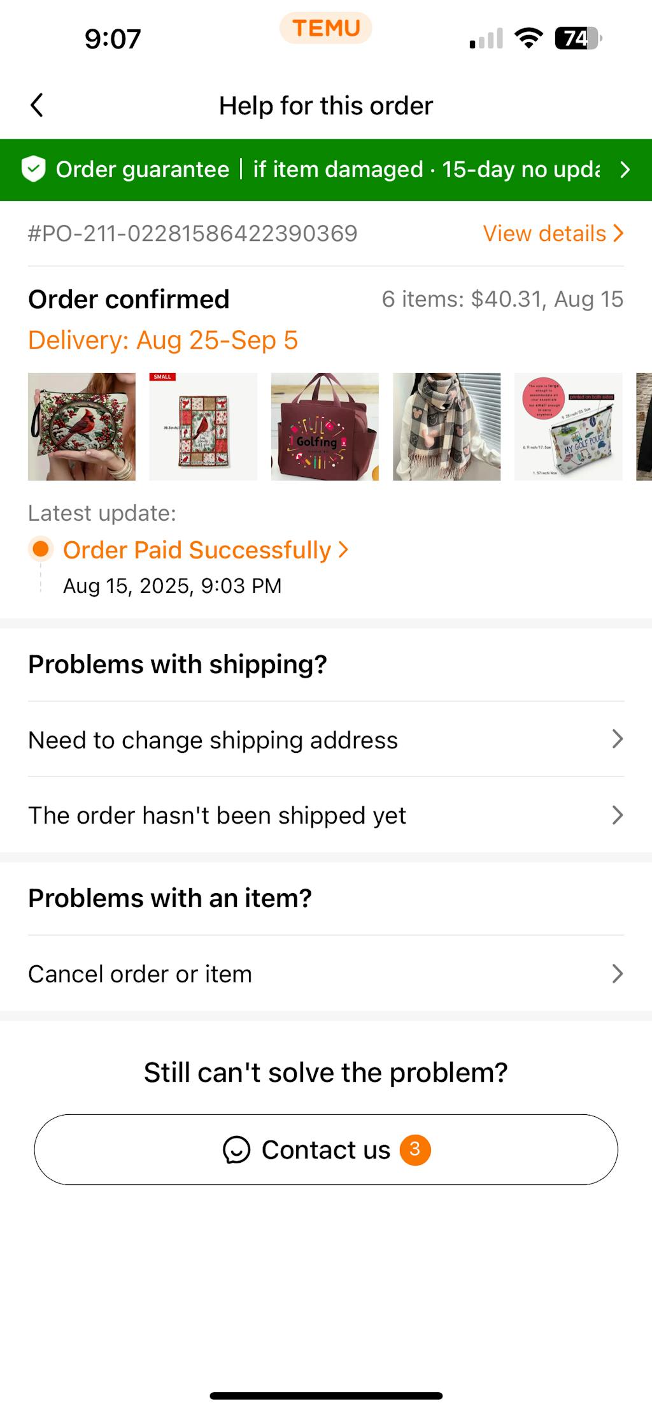Tap the chat smiley icon on Contact us

236,1150
